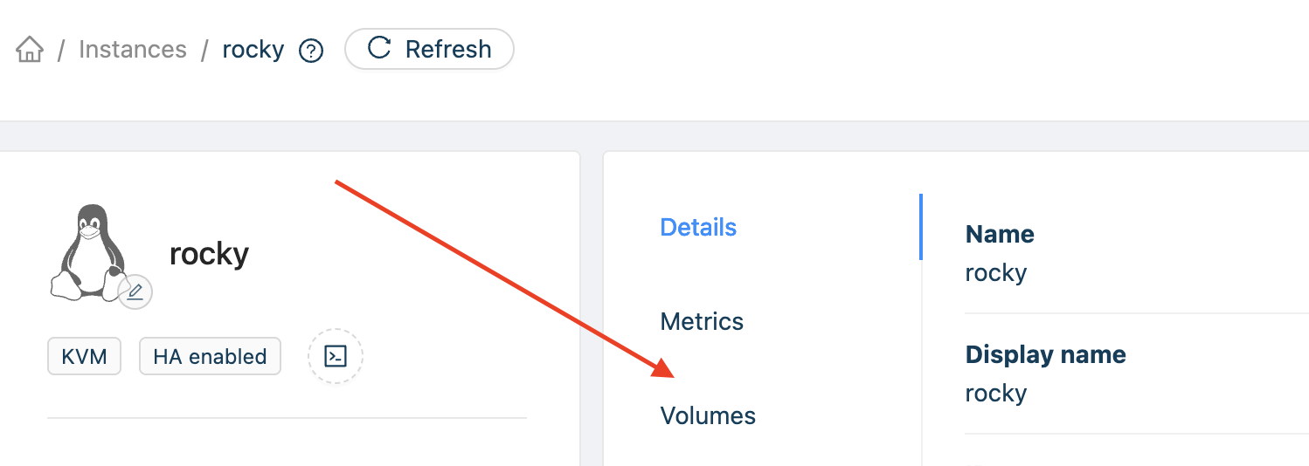Click the bold Name field label
This screenshot has height=466, width=1309.
[x=1000, y=234]
